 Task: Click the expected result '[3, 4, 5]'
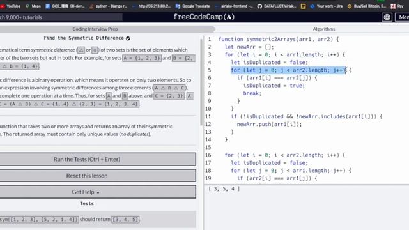tap(125, 220)
